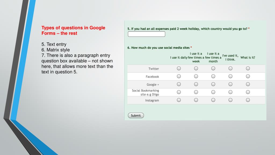Viewport: 275px width, 155px height.
Task: Select 'I use it daily' for Facebook
Action: 179,76
